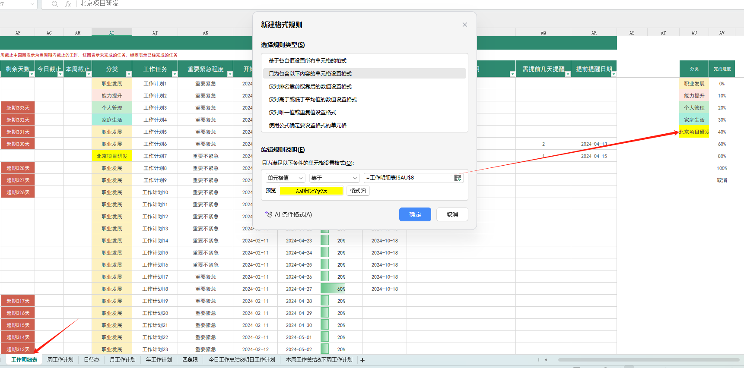Click the 确定 button
The height and width of the screenshot is (368, 744).
point(415,214)
